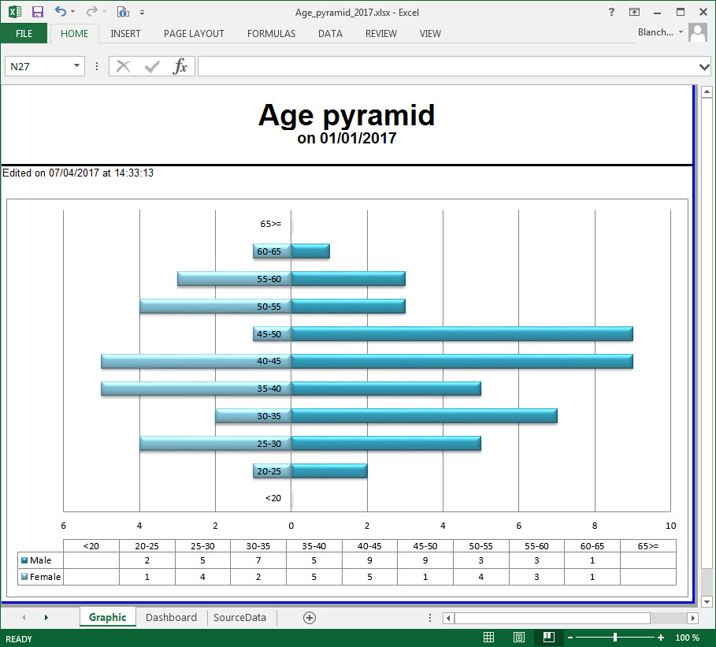Screen dimensions: 716x647
Task: Expand the formula bar
Action: coord(705,66)
